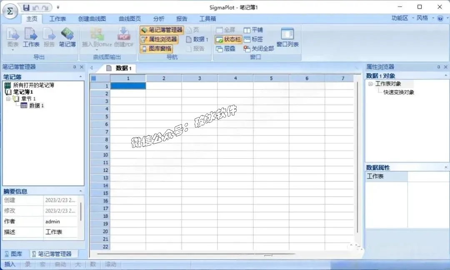Toggle the 笔记簿管理器 navigation button
The image size is (450, 270).
pos(162,30)
